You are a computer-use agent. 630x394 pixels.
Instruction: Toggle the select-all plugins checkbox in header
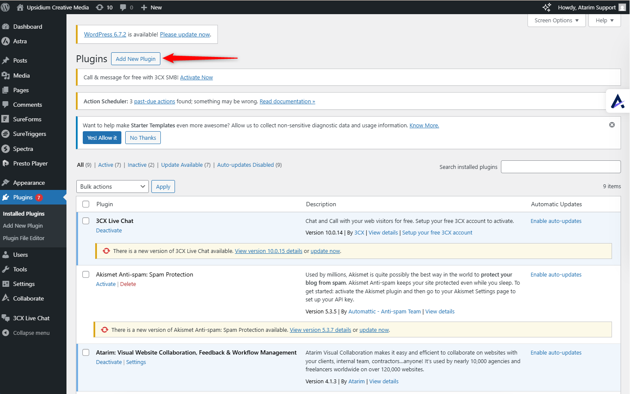tap(86, 204)
